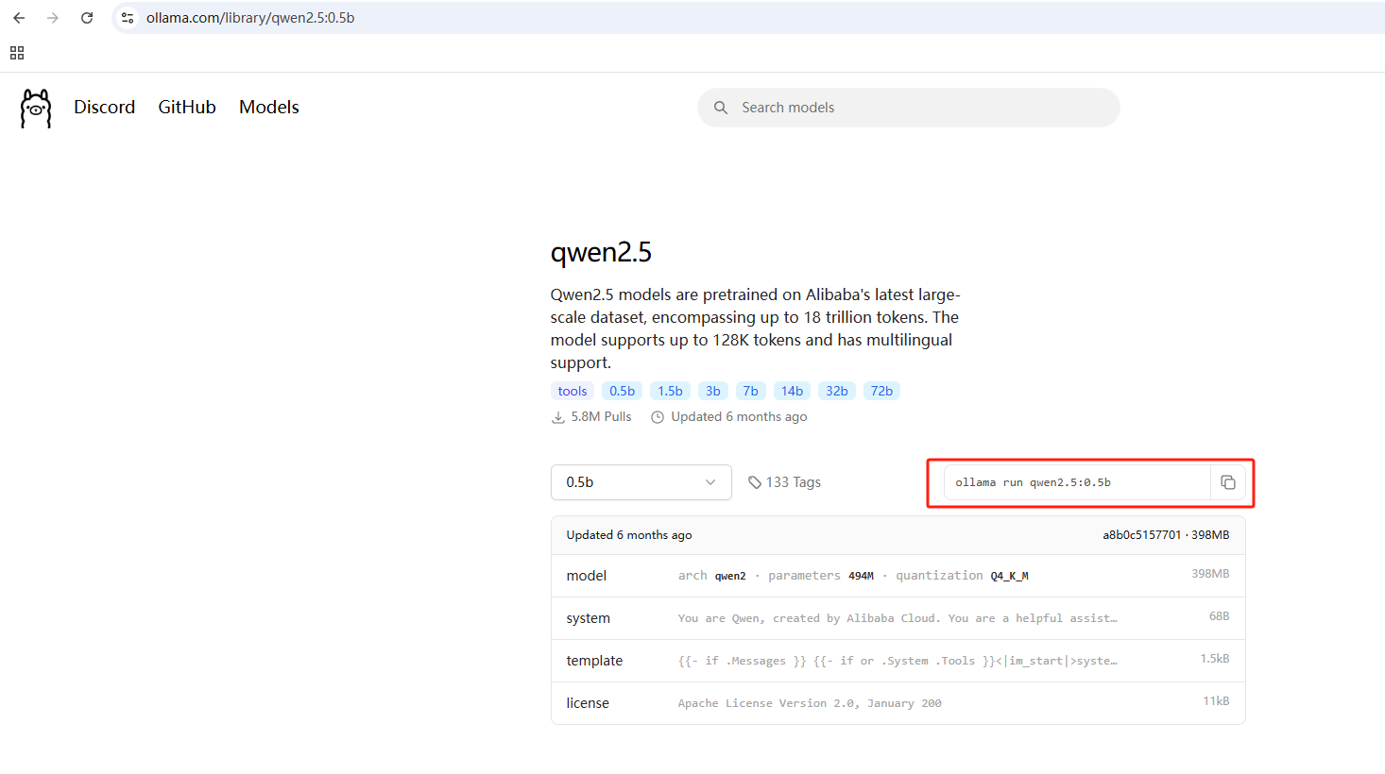Screen dimensions: 1385x774
Task: Open the apps grid icon in bookmarks bar
Action: [17, 53]
